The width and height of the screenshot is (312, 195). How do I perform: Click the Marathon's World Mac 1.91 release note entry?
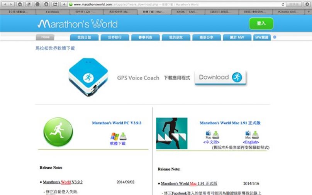[189, 183]
